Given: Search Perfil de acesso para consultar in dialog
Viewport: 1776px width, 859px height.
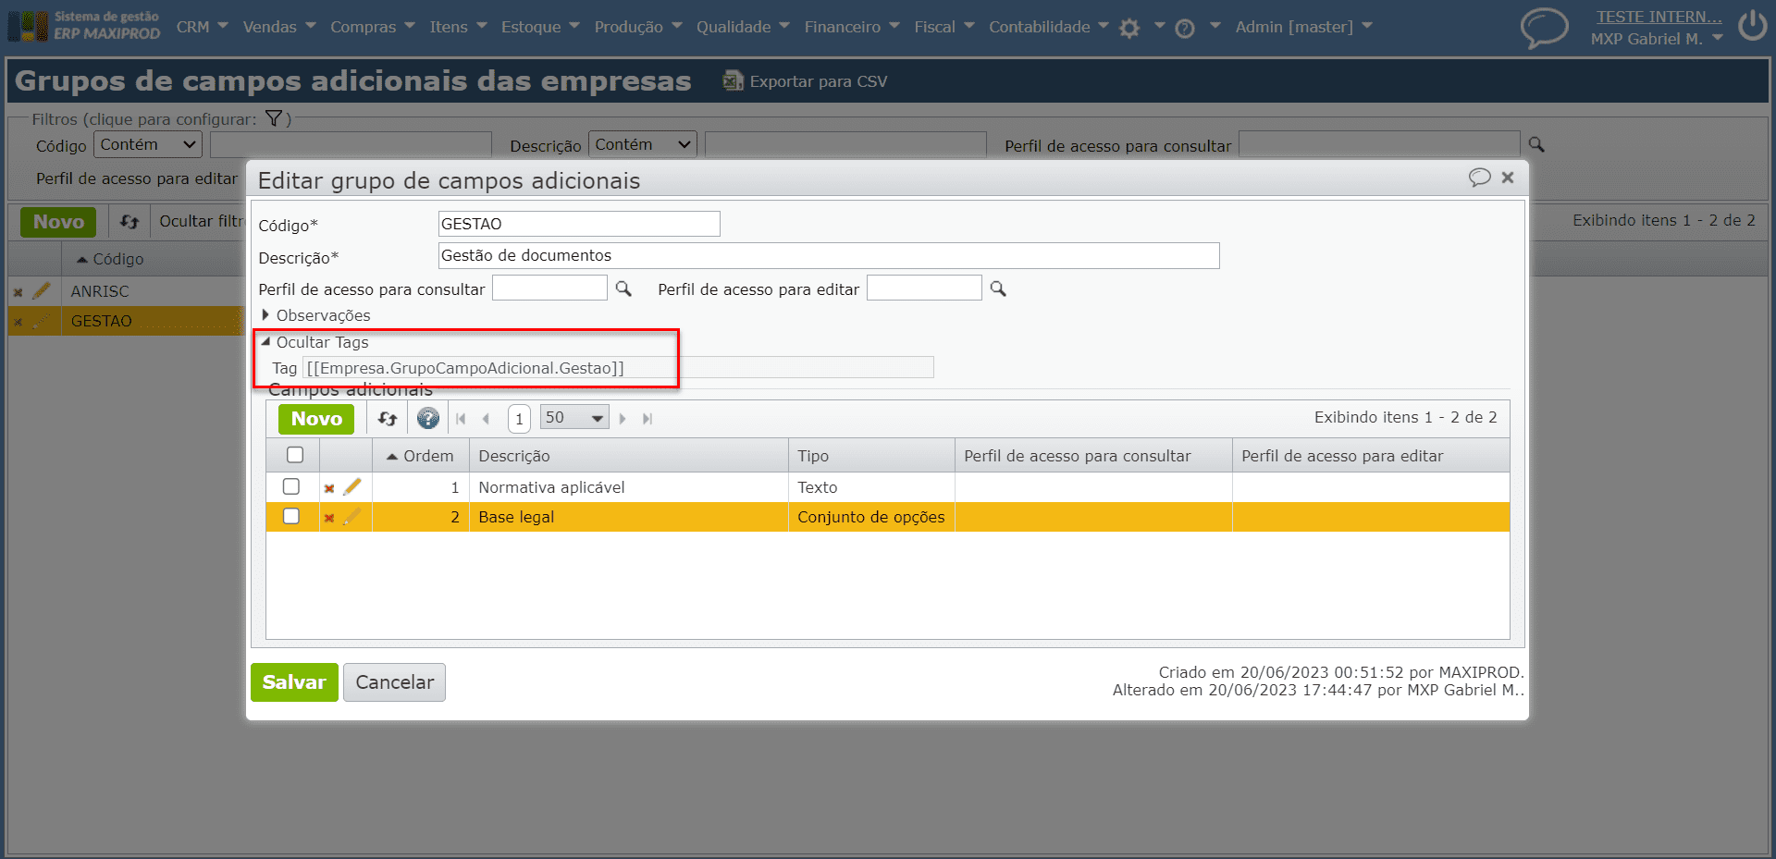Looking at the screenshot, I should (x=623, y=288).
